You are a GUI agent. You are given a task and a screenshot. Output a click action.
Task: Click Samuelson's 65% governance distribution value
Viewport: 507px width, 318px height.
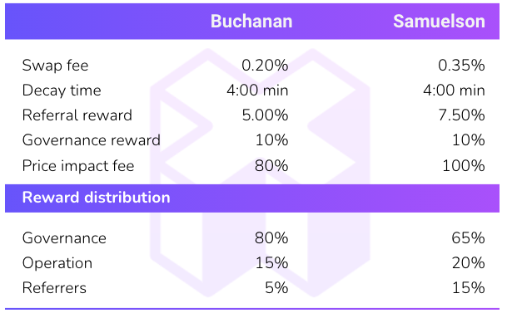click(468, 238)
